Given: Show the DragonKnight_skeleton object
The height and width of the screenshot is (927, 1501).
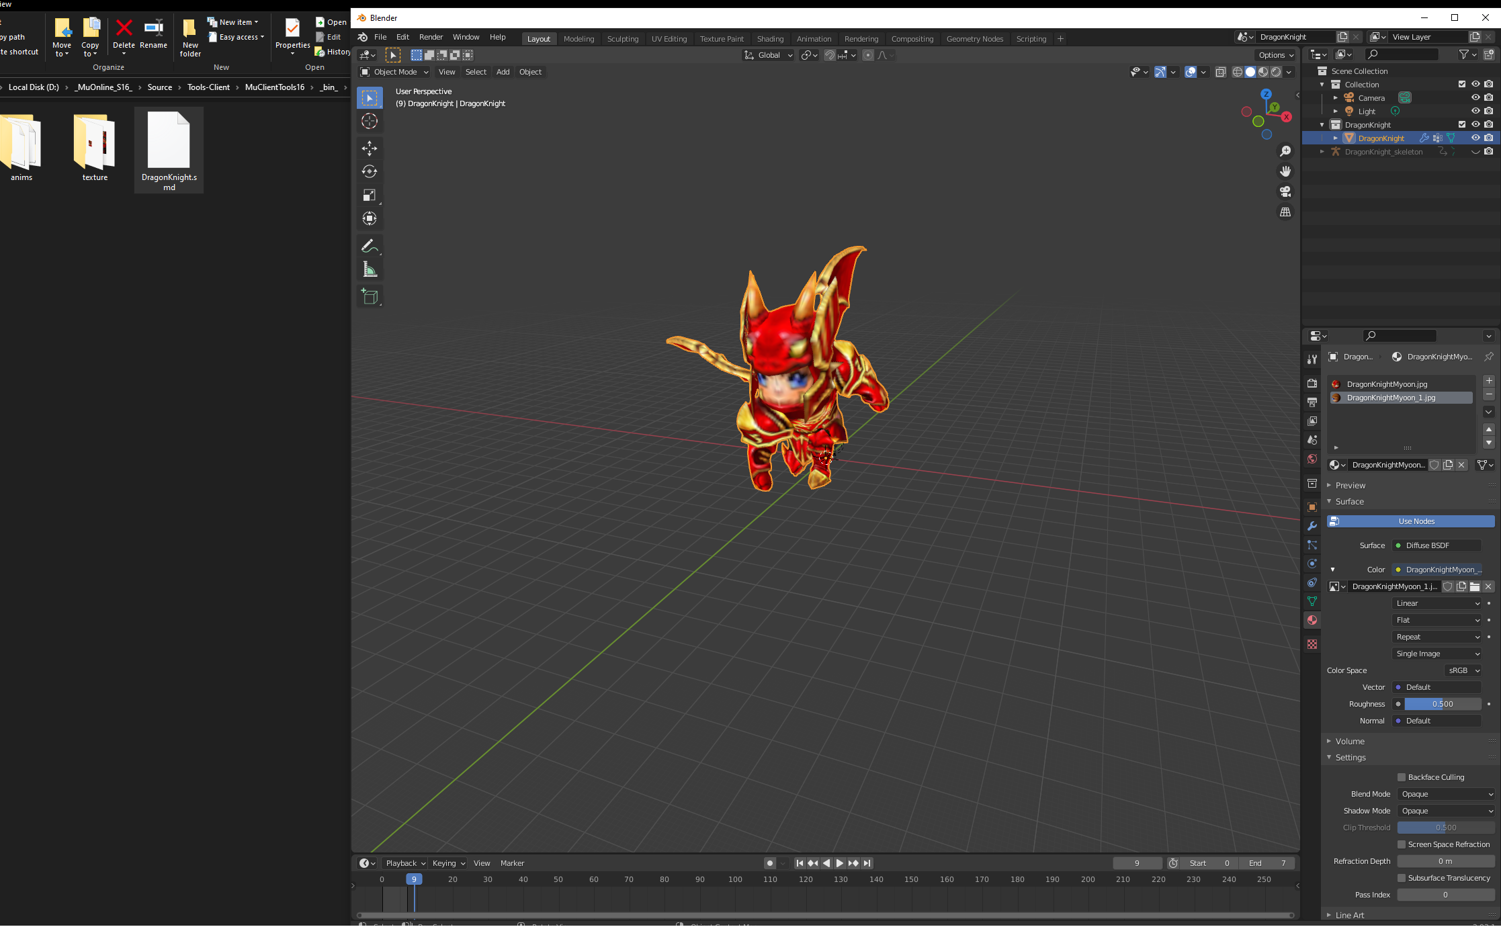Looking at the screenshot, I should pos(1475,152).
